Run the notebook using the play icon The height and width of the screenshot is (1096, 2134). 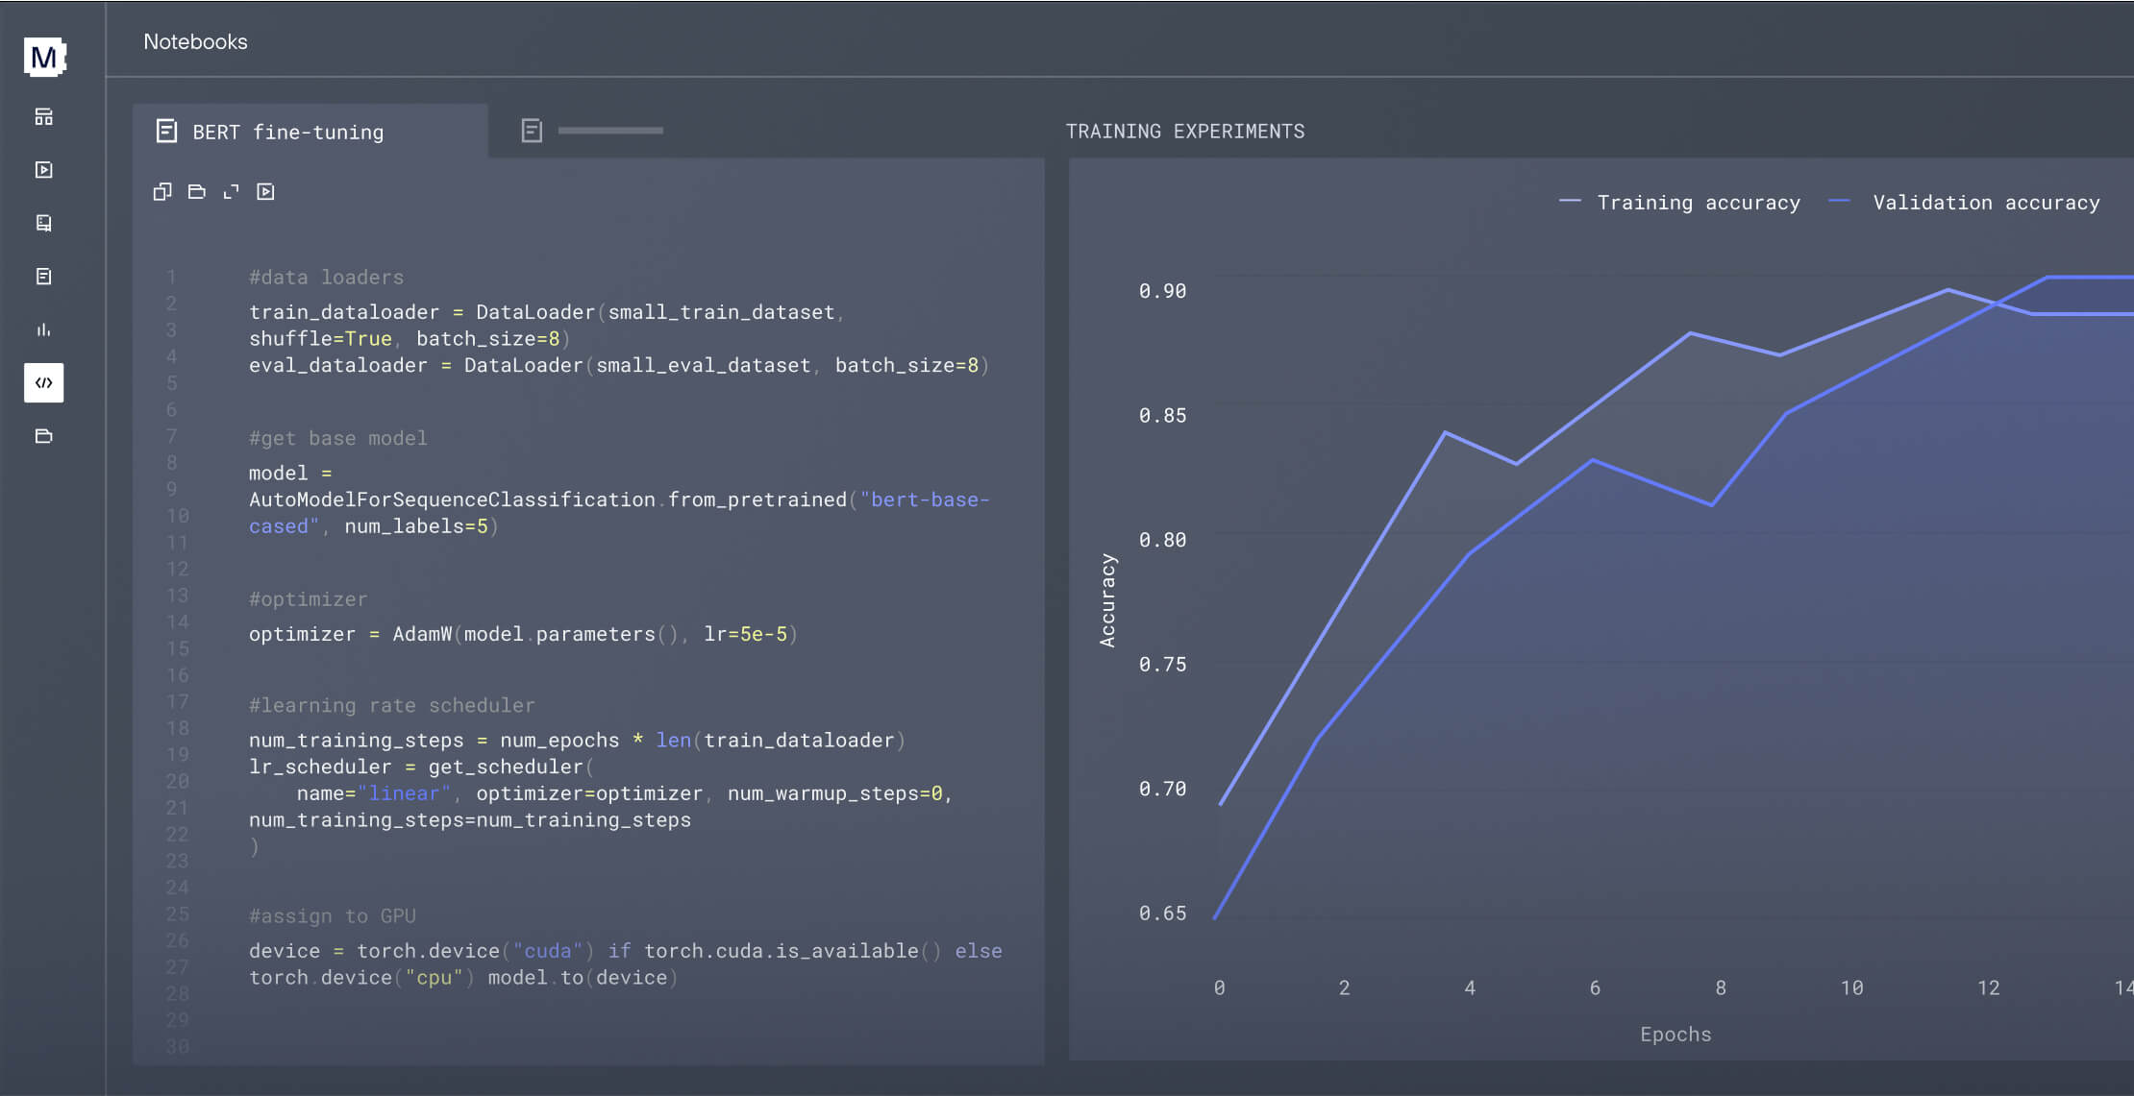[x=265, y=192]
